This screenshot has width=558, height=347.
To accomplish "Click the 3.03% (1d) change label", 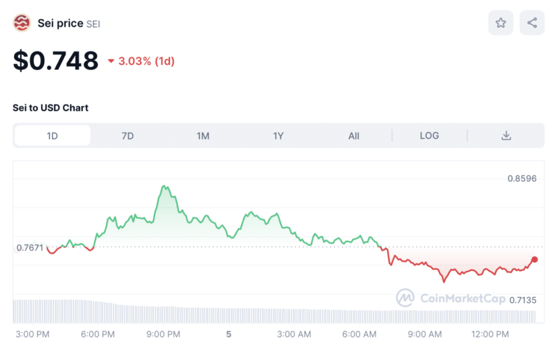I will coord(146,61).
